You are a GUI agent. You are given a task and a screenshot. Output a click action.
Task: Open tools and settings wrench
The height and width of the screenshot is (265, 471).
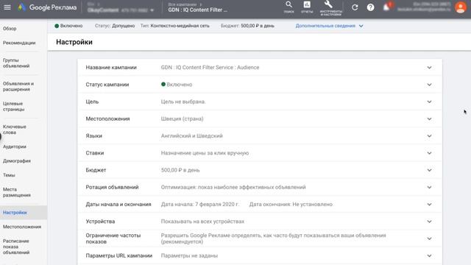(330, 8)
